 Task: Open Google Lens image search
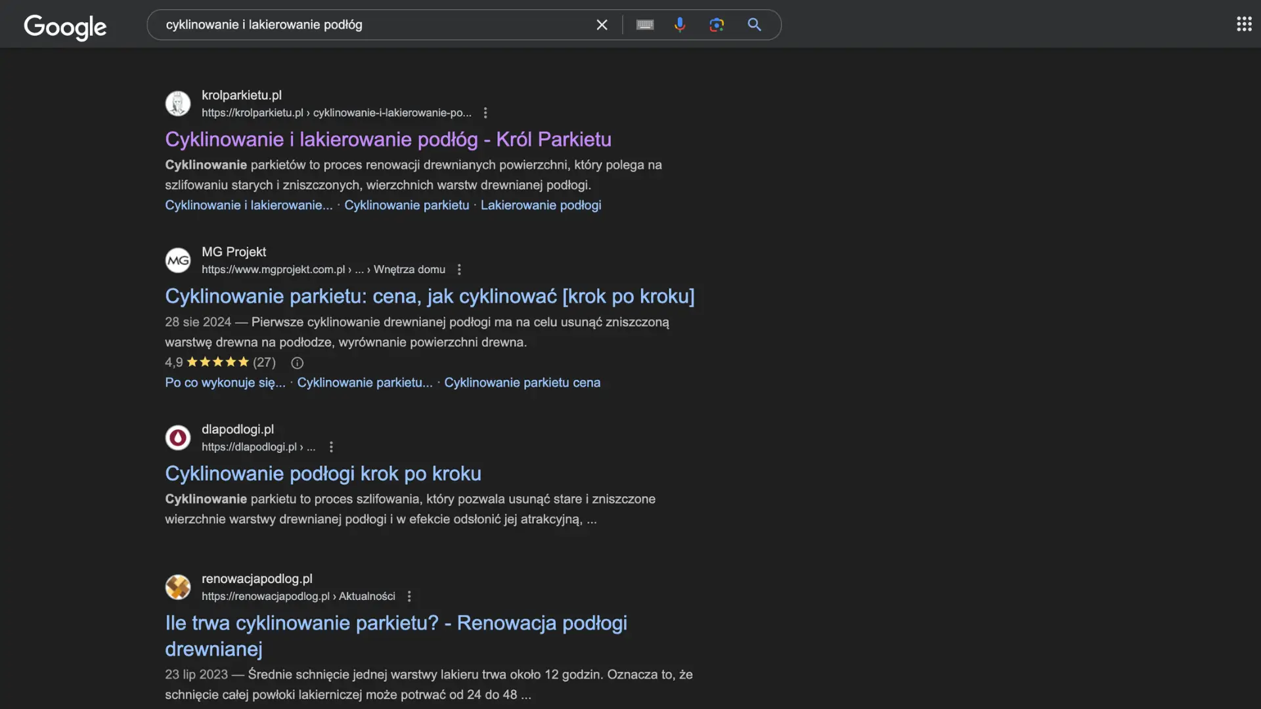[x=717, y=25]
